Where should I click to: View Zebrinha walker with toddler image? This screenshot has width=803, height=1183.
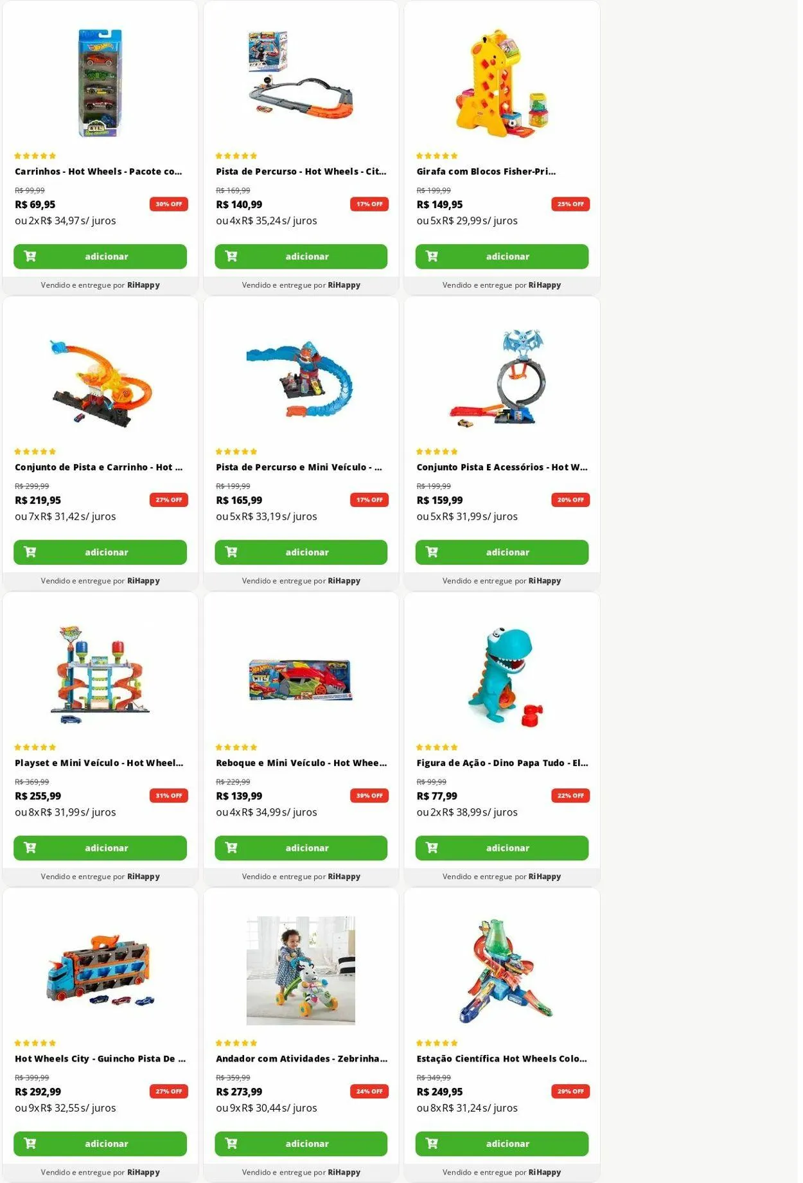(301, 970)
